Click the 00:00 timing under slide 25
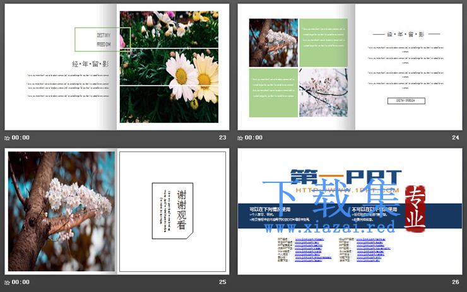This screenshot has width=467, height=292. coord(21,282)
